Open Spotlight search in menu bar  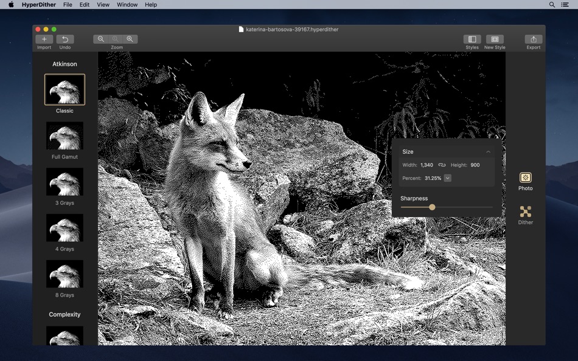552,4
